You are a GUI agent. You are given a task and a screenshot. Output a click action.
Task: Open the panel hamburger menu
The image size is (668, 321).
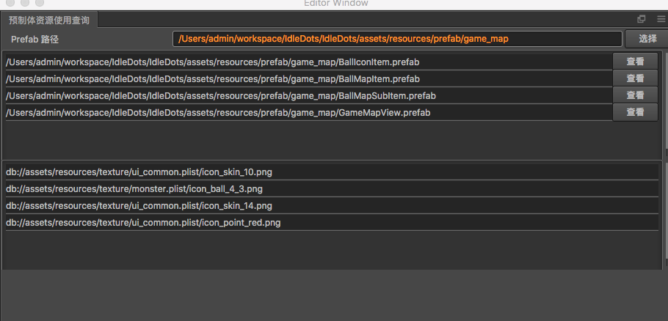pos(661,19)
